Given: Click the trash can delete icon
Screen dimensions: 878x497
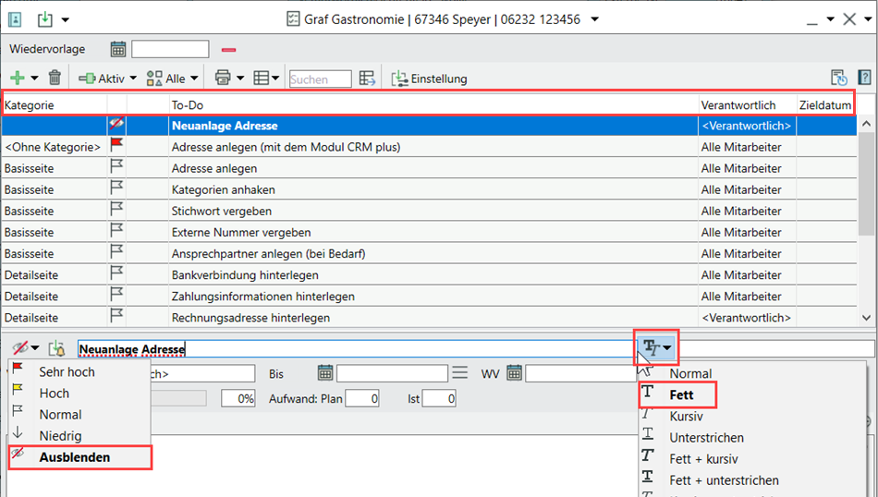Looking at the screenshot, I should click(x=55, y=79).
